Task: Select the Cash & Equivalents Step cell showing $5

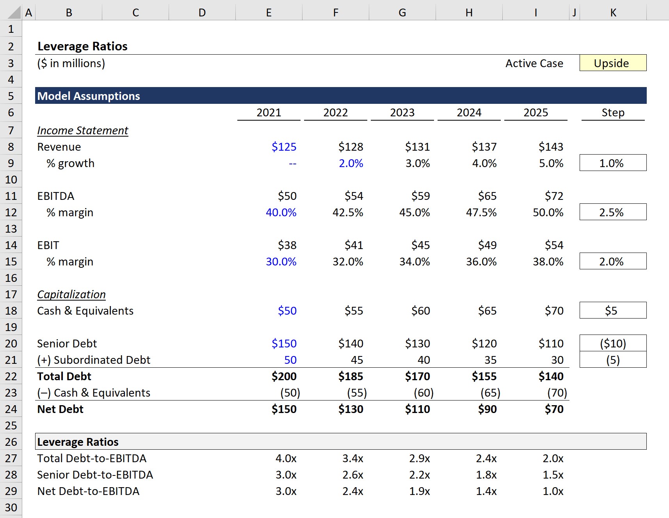Action: (612, 310)
